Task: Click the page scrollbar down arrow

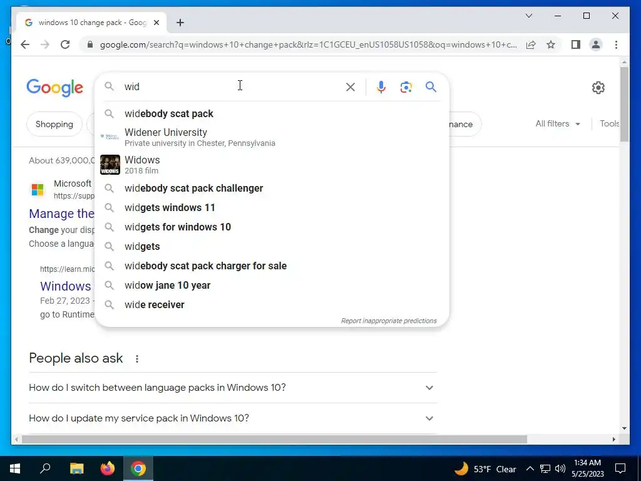Action: 624,428
